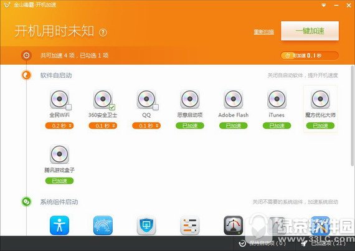The height and width of the screenshot is (251, 355).
Task: Click the Adobe Flash disc icon
Action: pos(233,99)
